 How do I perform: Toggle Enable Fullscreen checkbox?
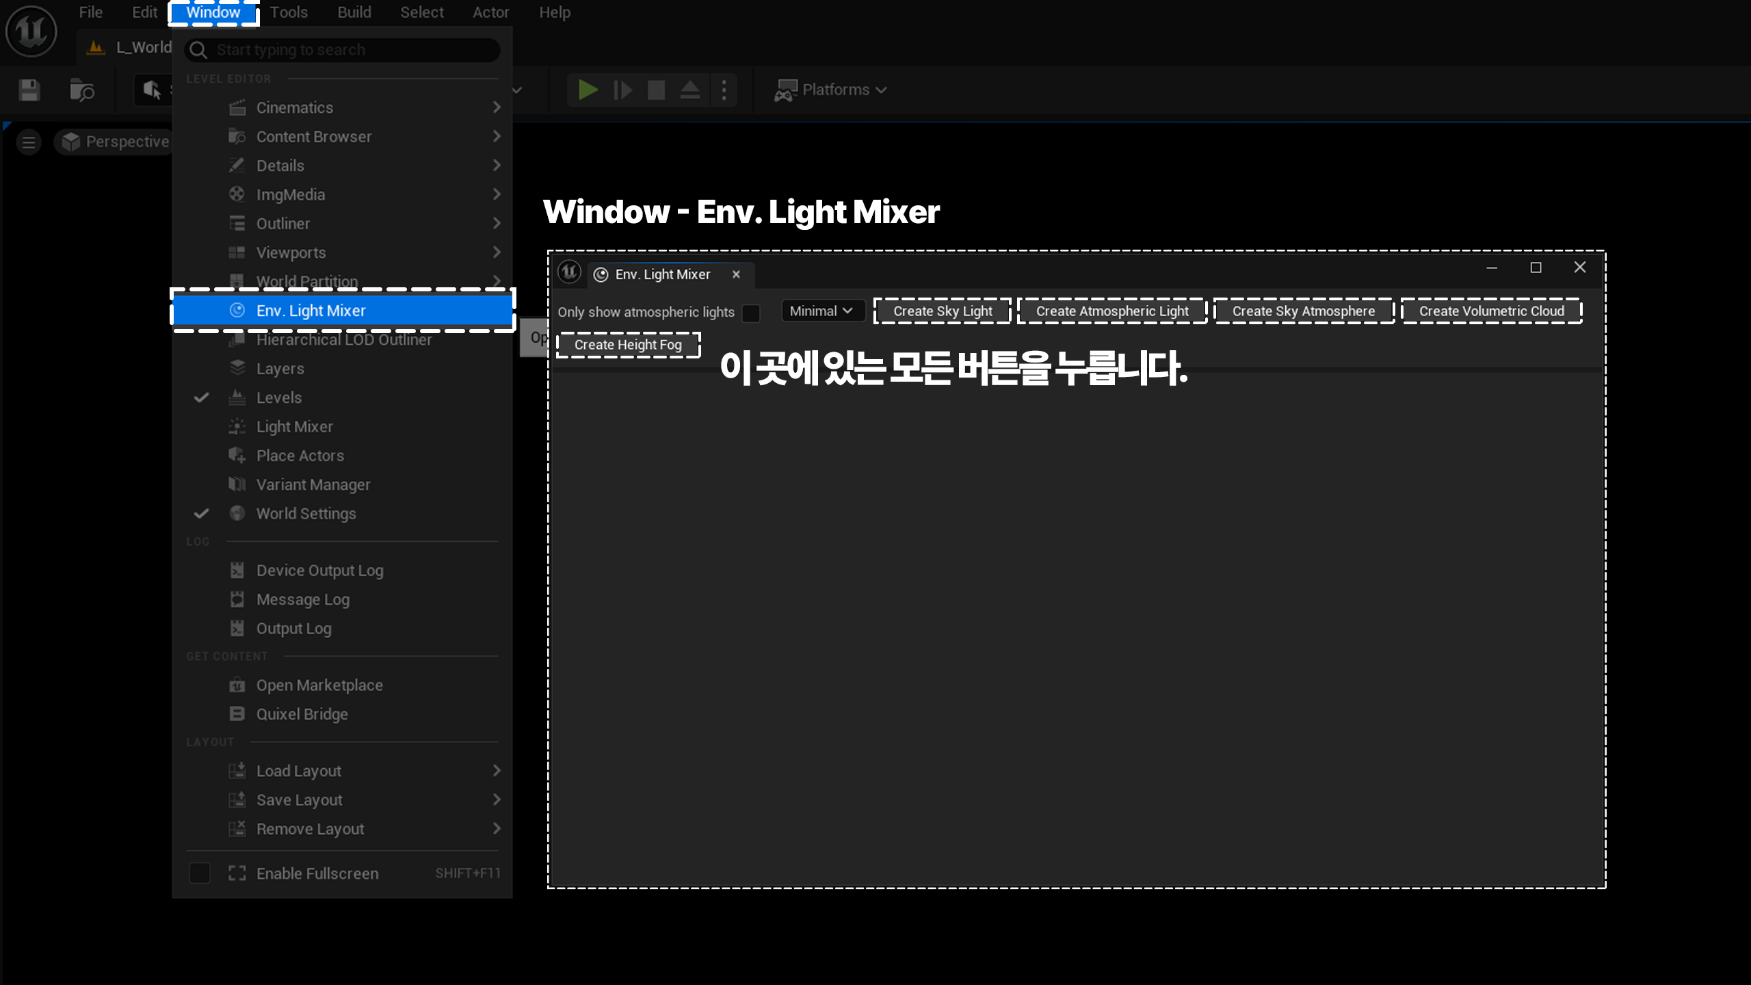point(200,874)
